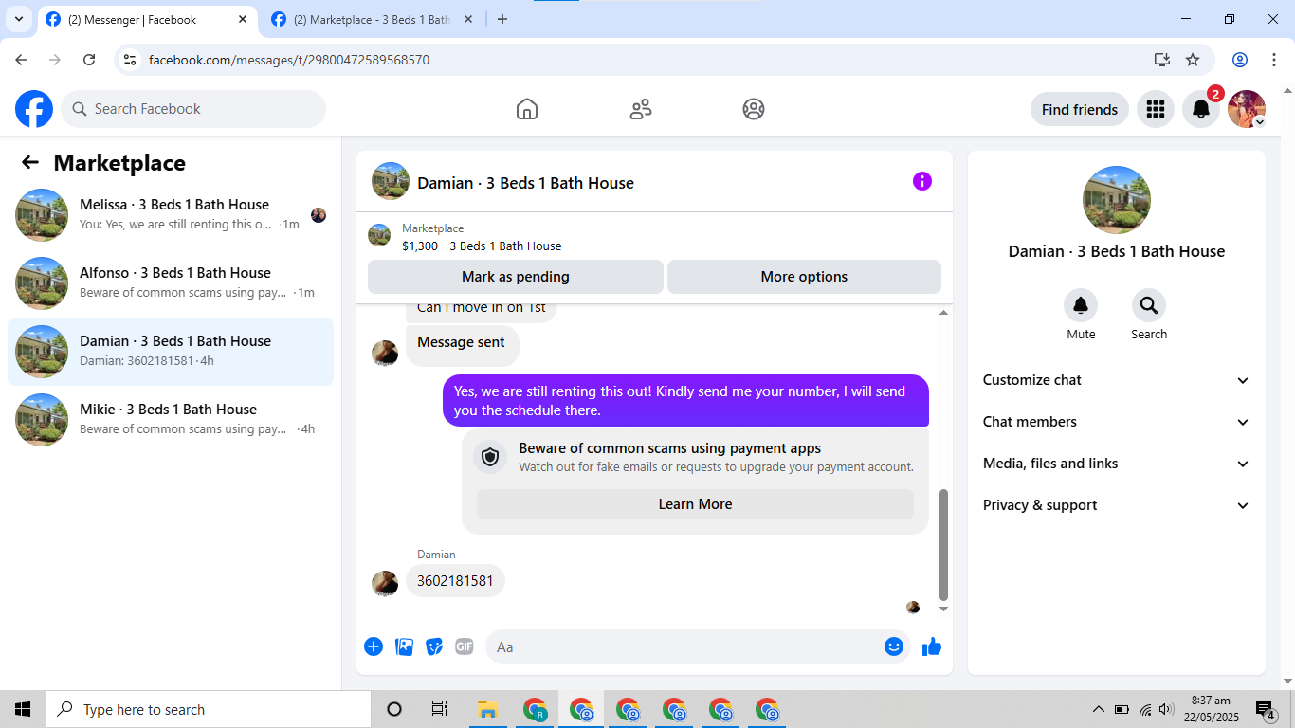The width and height of the screenshot is (1295, 728).
Task: Open Task View on the taskbar
Action: pos(440,709)
